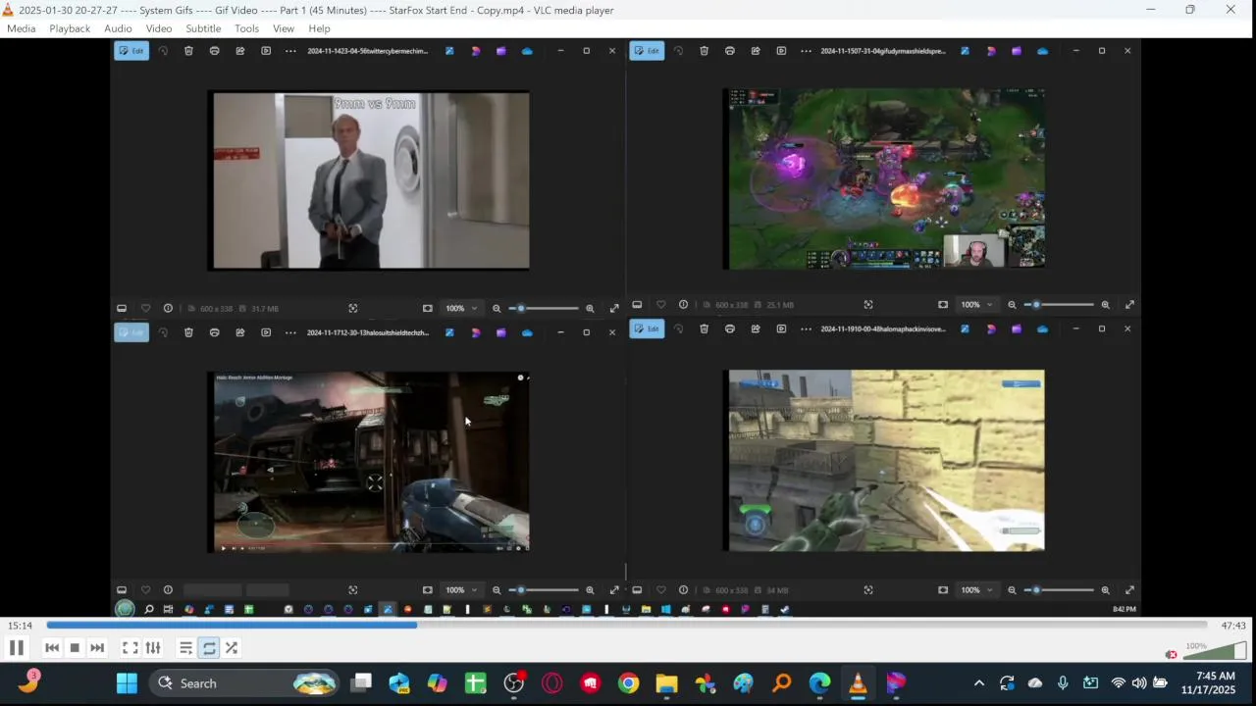Favorite the halomaphack image (heart)
1256x706 pixels.
(660, 589)
